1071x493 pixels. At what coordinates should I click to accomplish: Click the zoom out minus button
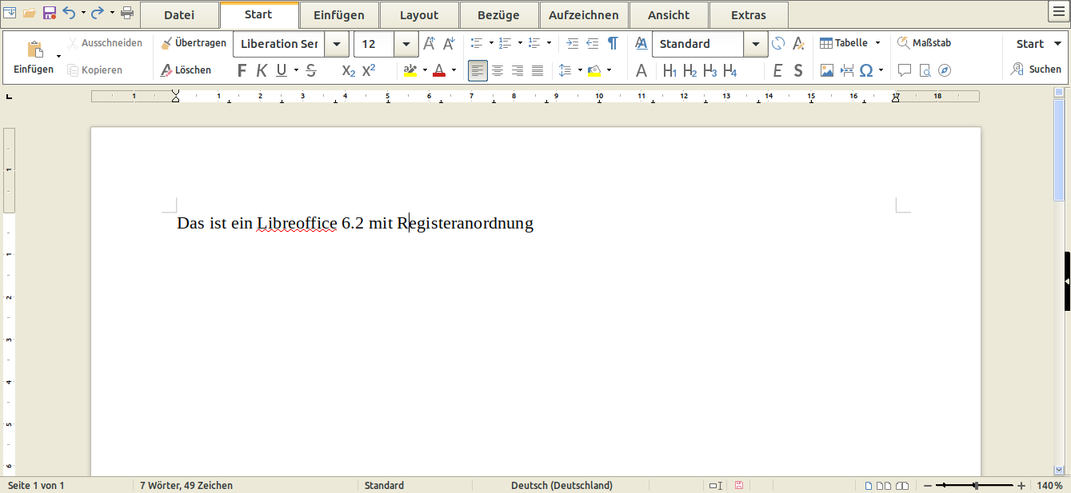[928, 486]
